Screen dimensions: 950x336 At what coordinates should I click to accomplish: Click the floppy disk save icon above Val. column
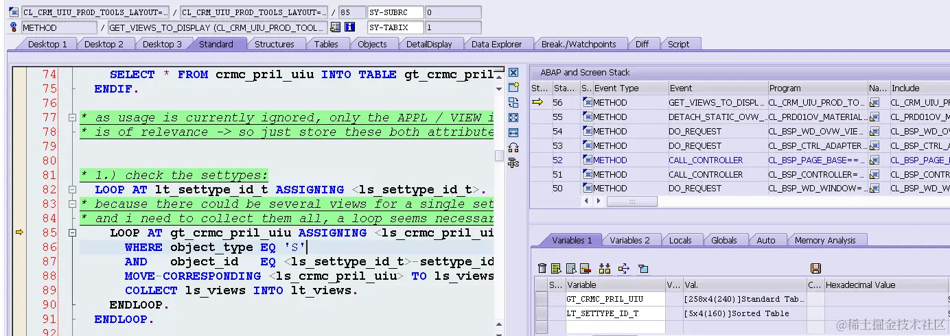pos(815,268)
